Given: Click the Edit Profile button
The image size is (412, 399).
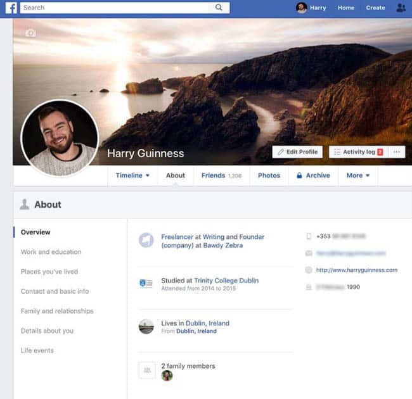Looking at the screenshot, I should (x=297, y=152).
